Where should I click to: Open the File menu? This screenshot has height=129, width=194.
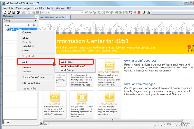point(5,8)
